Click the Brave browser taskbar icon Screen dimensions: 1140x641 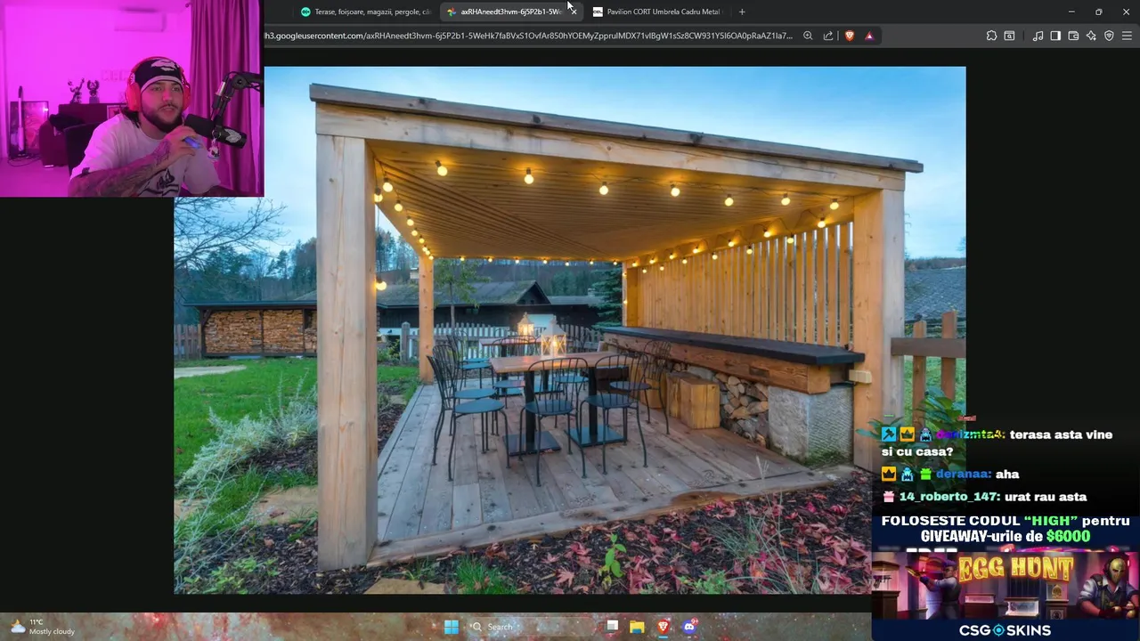coord(664,627)
